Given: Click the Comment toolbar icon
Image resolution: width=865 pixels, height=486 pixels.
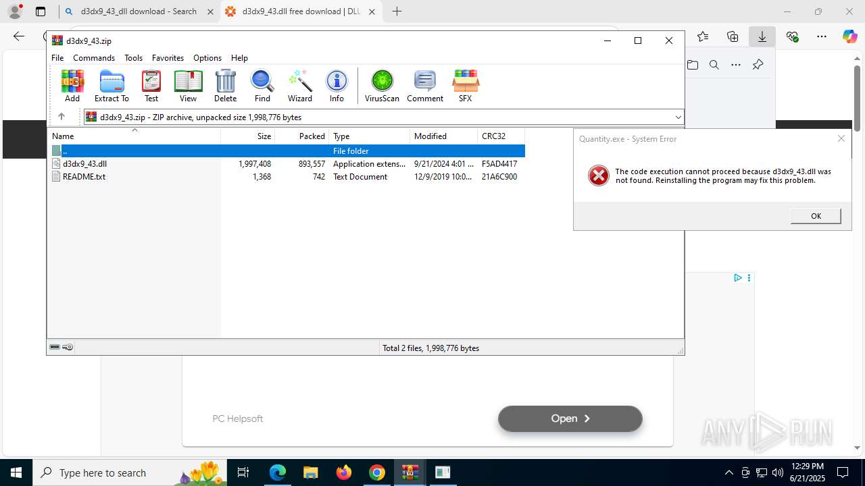Looking at the screenshot, I should coord(425,86).
